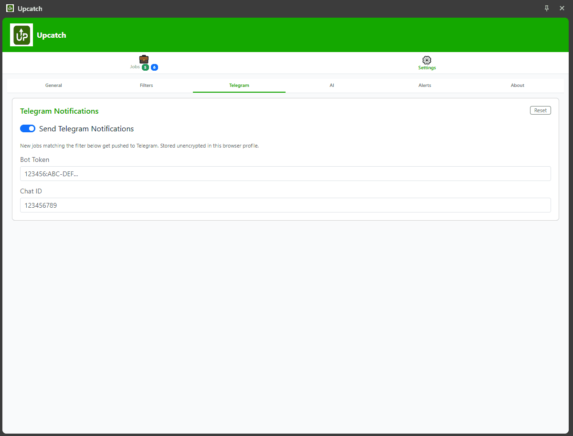Select the Telegram tab

coord(239,85)
